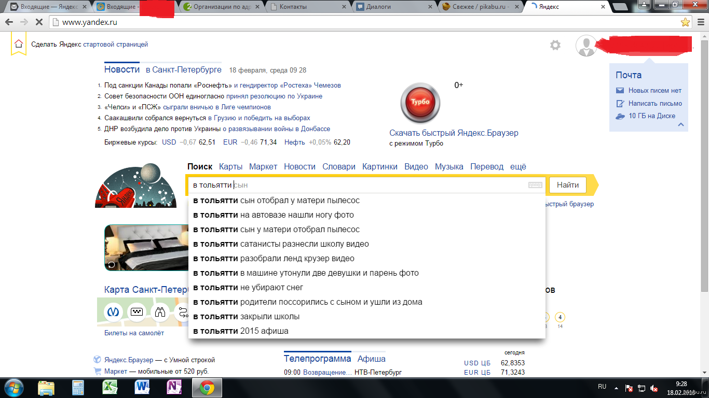Open news about резолюцию по Украине
This screenshot has width=709, height=398.
tap(274, 96)
